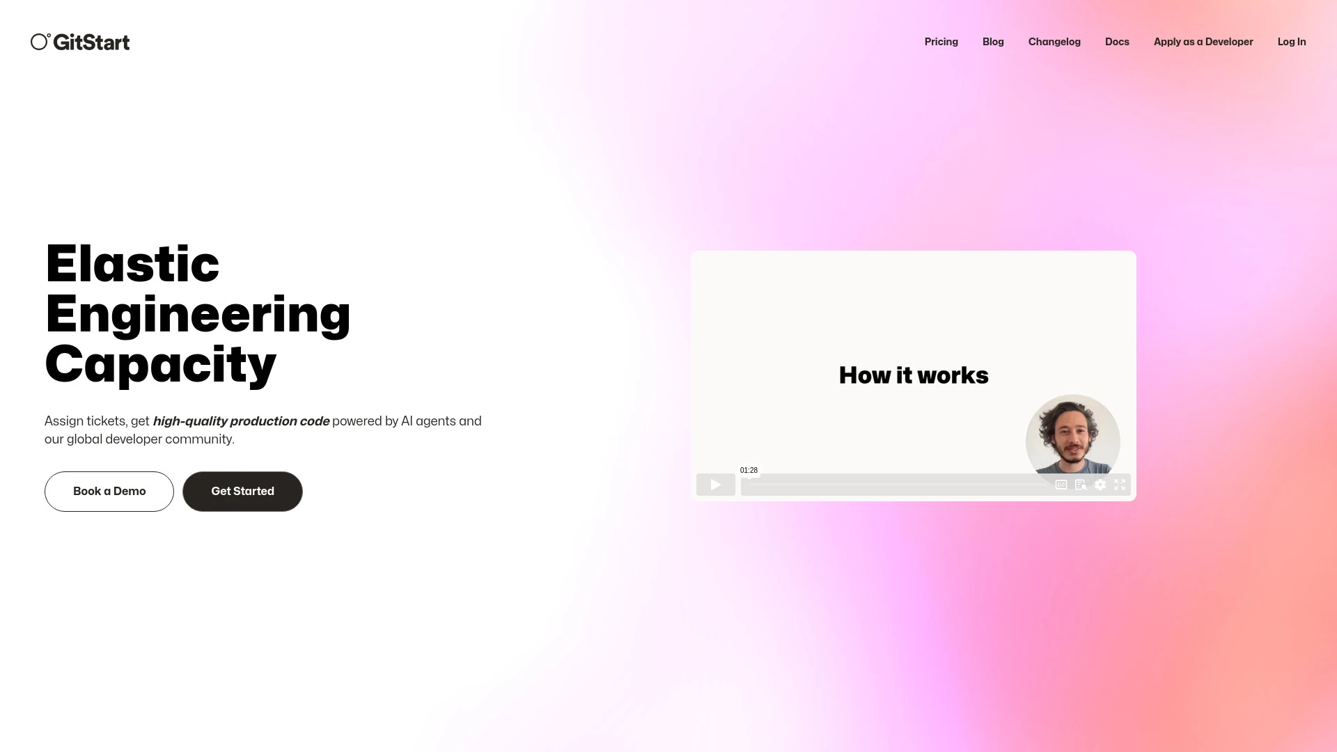The height and width of the screenshot is (752, 1337).
Task: Click the Changelog navigation link
Action: pos(1054,41)
